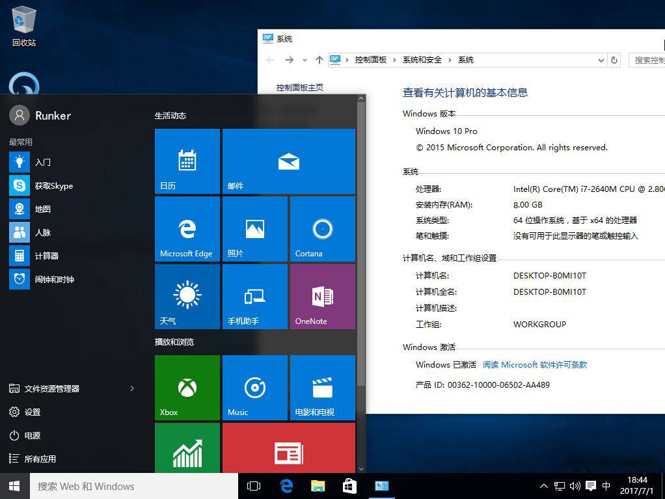Open the 日历 calendar tile
Viewport: 665px width, 499px height.
coord(187,161)
